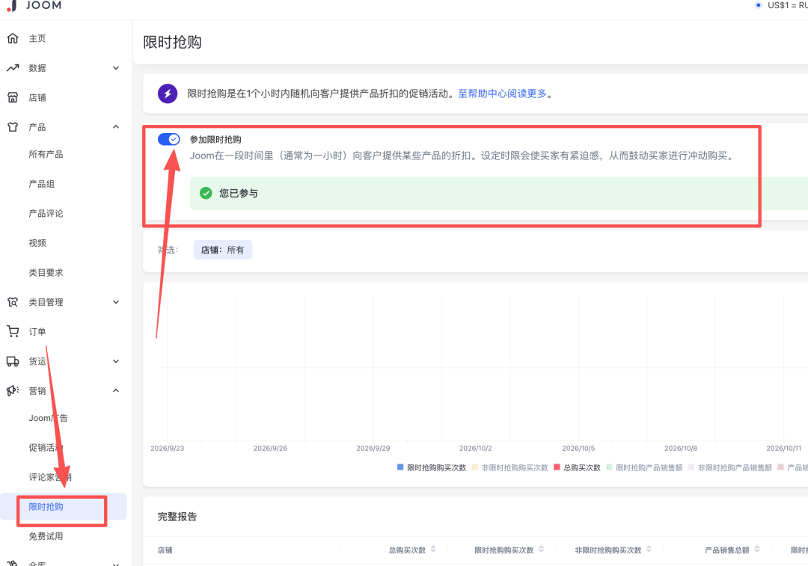Click the truck icon beside 货运
This screenshot has width=808, height=566.
coord(13,361)
